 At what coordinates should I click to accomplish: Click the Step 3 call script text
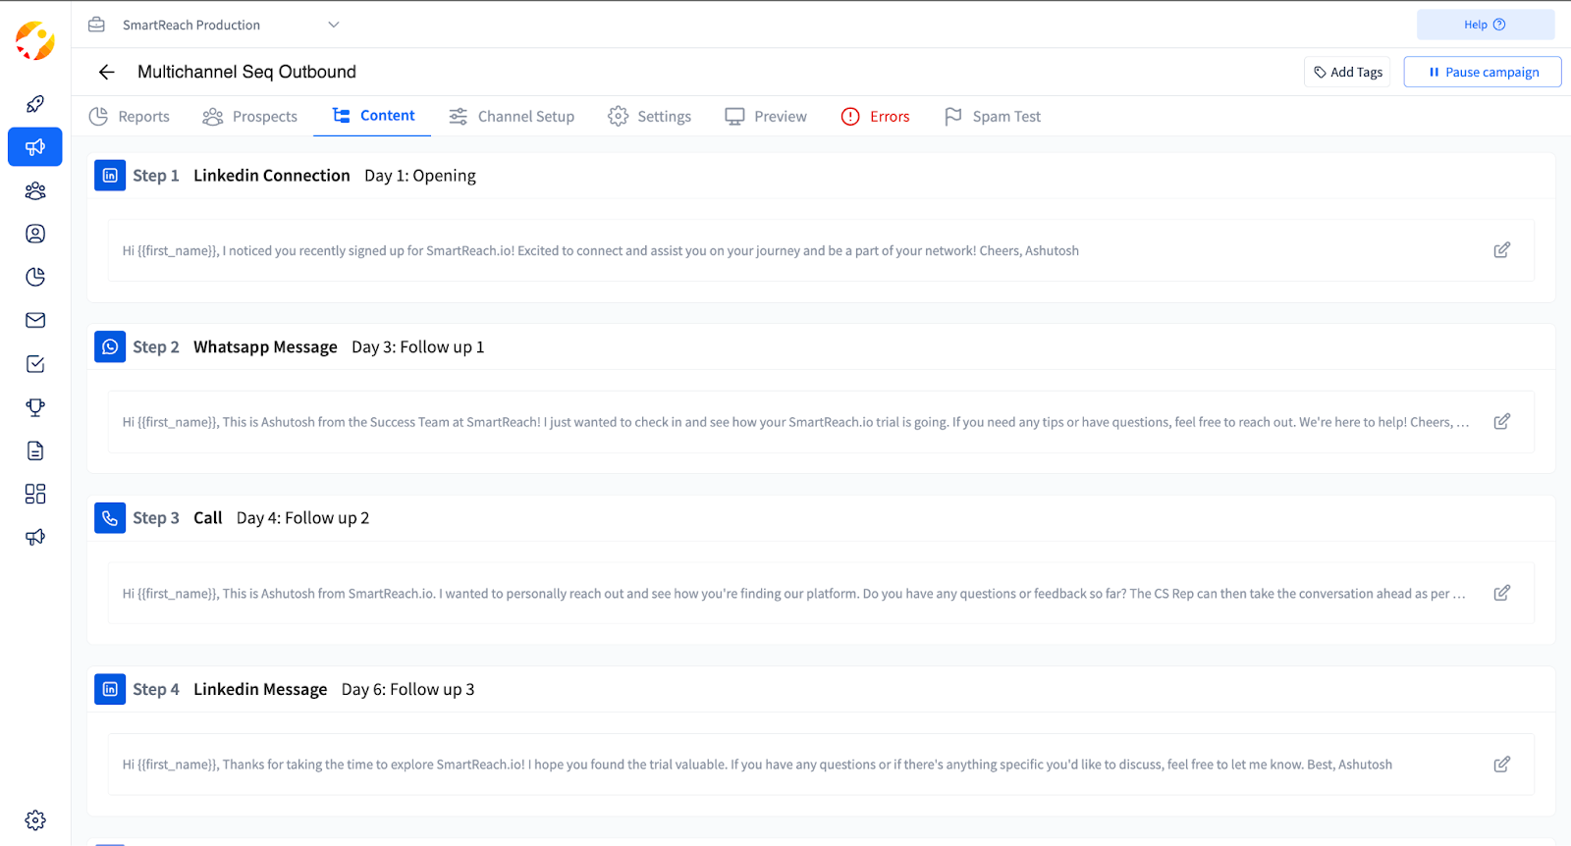(794, 594)
